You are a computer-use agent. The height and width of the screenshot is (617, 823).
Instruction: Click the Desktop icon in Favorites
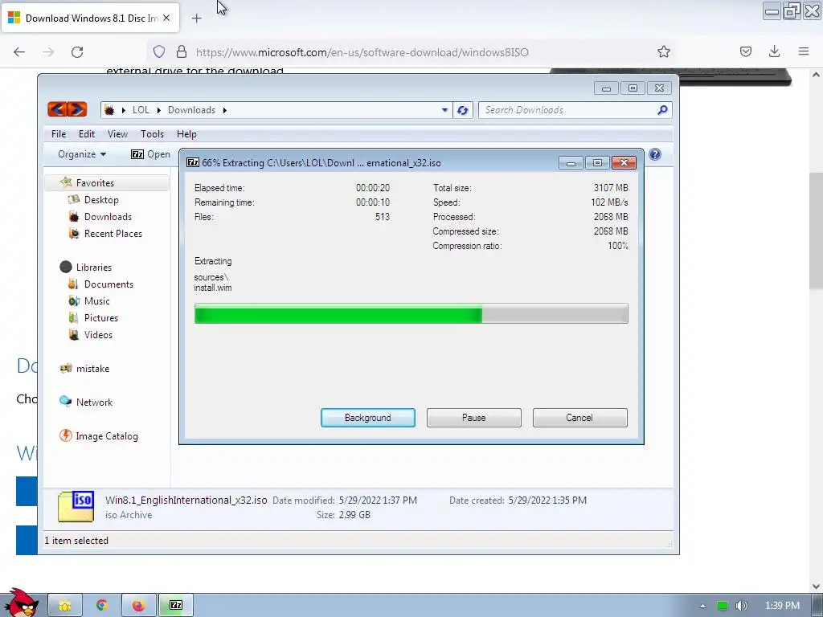click(x=74, y=200)
